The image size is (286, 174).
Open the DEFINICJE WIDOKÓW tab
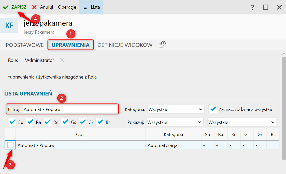125,45
